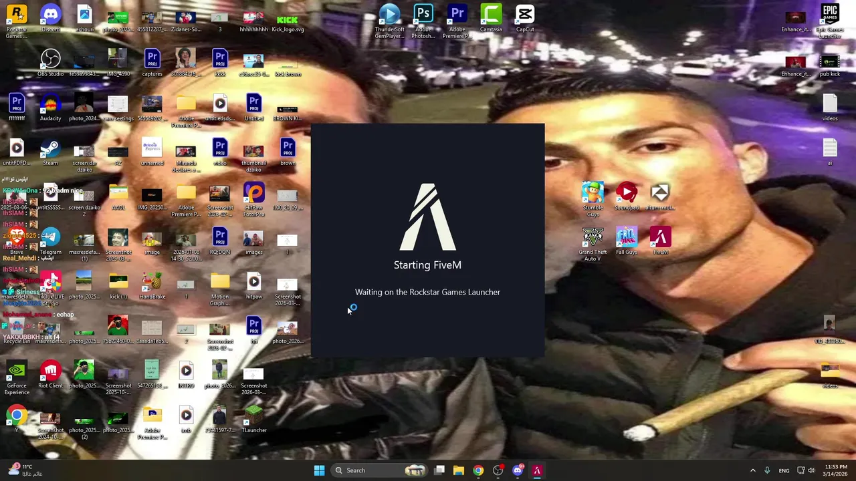Open the videos folder near the cigar
Image resolution: width=856 pixels, height=481 pixels.
[830, 375]
